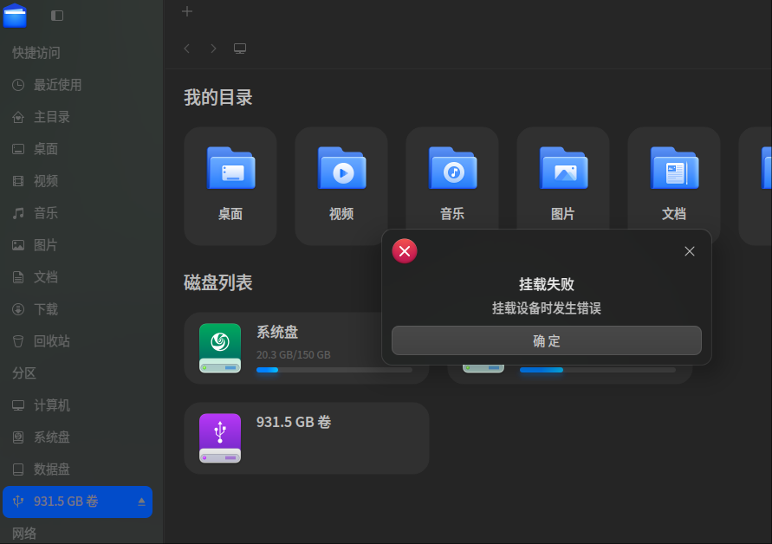The width and height of the screenshot is (772, 544).
Task: Open 主目录 in the sidebar
Action: [78, 117]
